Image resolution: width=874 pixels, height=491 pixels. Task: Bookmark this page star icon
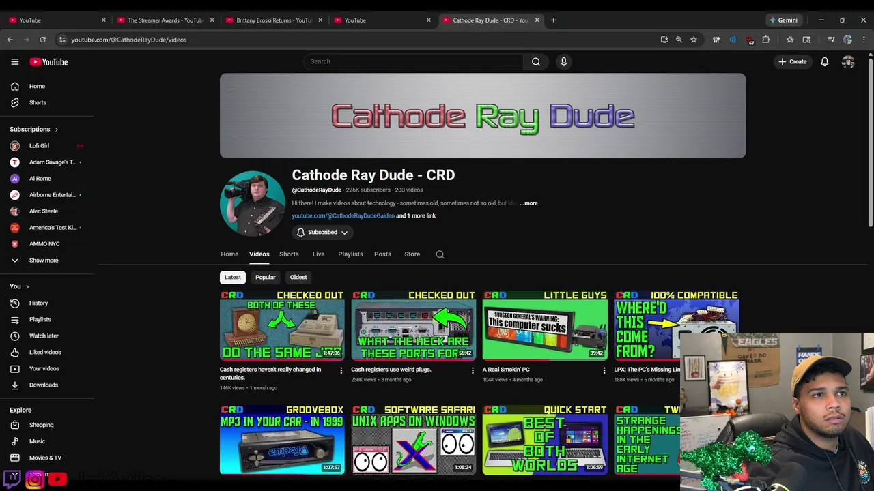pos(694,40)
